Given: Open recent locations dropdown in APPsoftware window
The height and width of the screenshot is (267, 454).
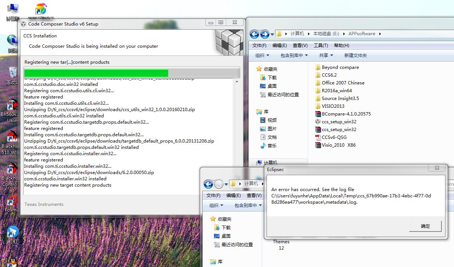Looking at the screenshot, I should pos(272,34).
